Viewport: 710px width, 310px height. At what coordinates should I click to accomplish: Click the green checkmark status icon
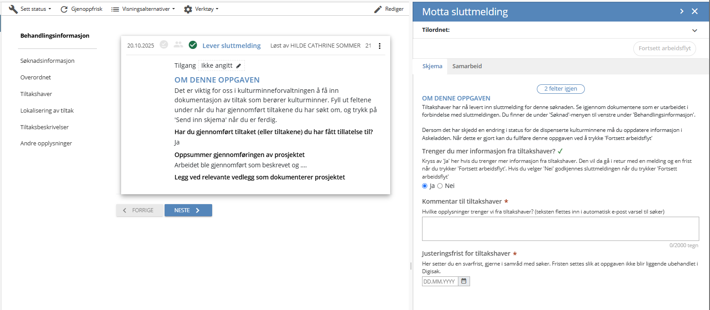193,45
